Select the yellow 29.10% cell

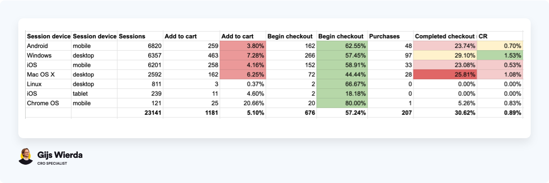pos(445,55)
